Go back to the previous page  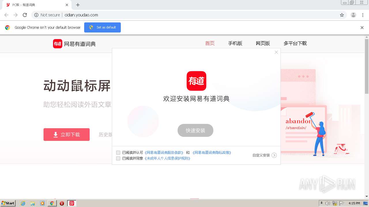click(6, 15)
